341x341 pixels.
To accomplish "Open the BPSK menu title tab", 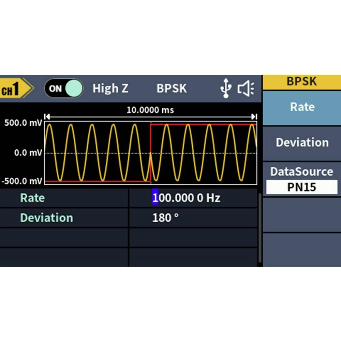I will click(x=302, y=82).
